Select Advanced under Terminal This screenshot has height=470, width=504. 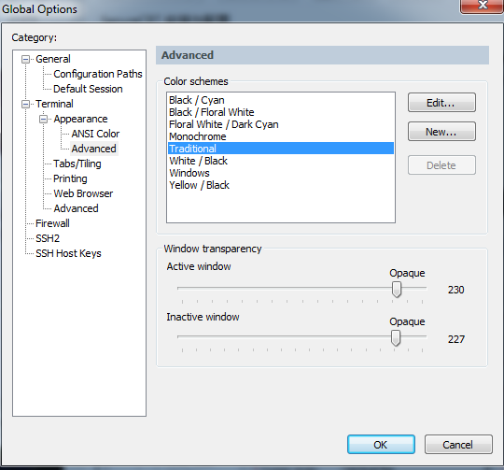click(x=76, y=208)
